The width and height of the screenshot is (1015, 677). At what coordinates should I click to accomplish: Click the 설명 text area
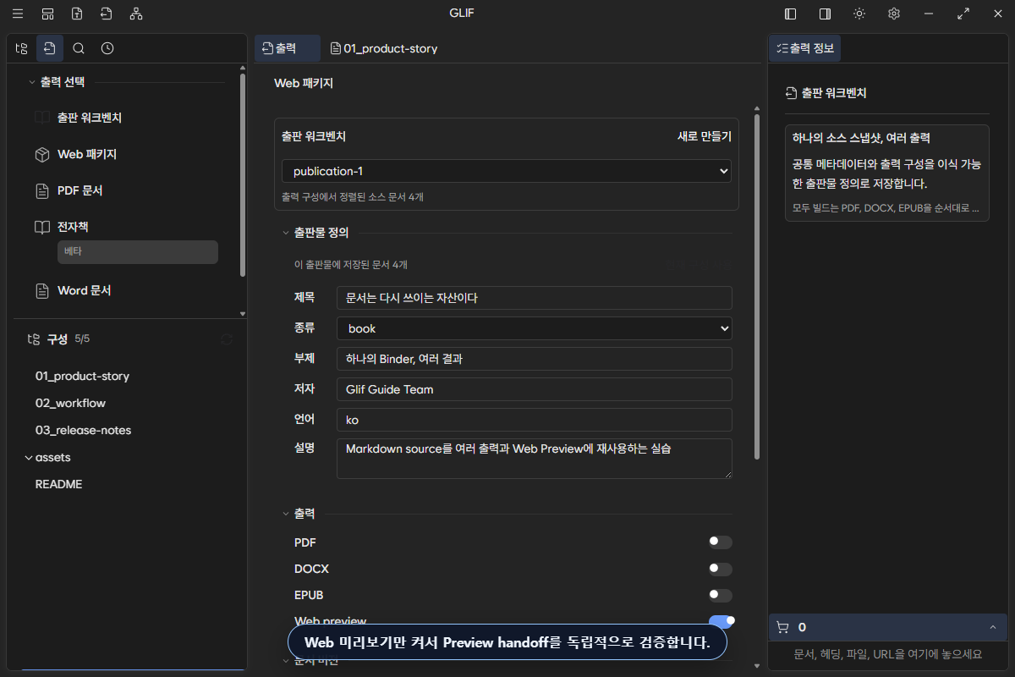535,459
